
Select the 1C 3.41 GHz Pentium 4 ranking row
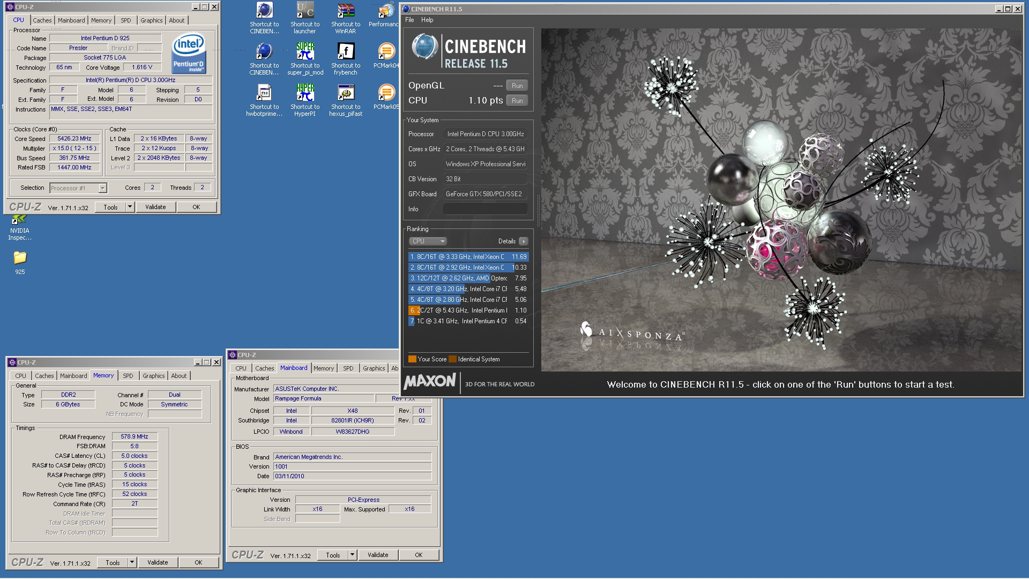(x=468, y=321)
